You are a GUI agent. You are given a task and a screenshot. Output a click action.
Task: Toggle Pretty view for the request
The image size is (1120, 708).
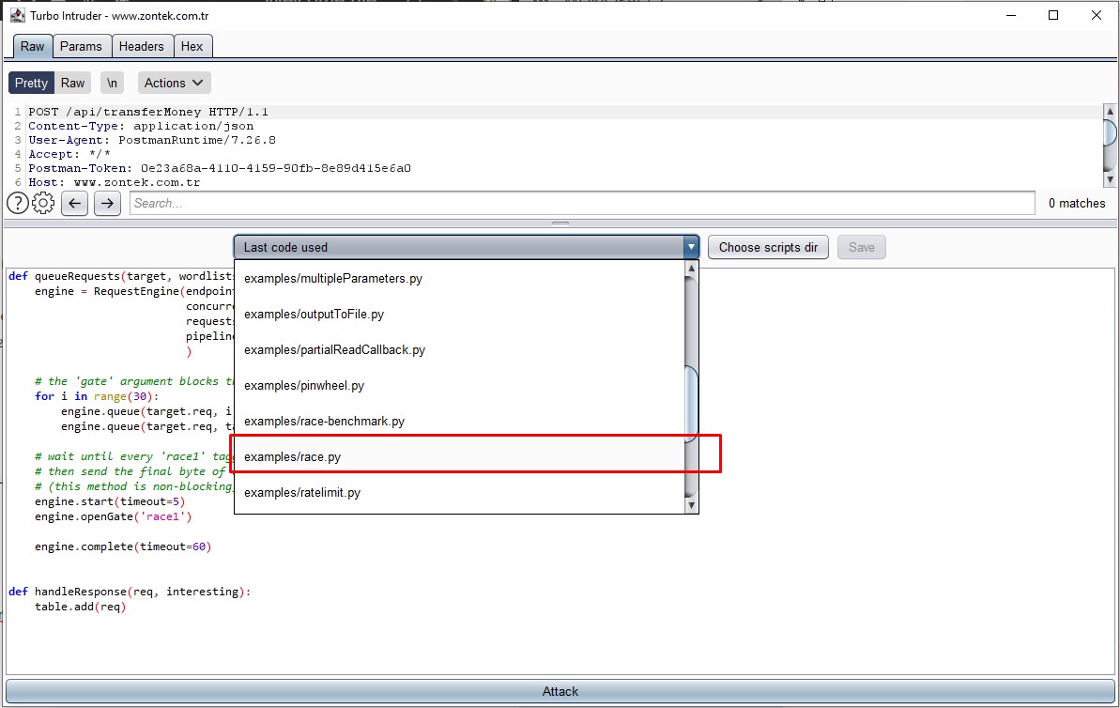(30, 83)
